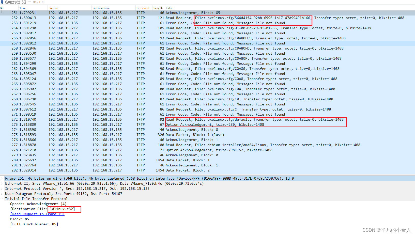Select packet 262 C0A80 read request
This screenshot has height=235, width=415.
pyautogui.click(x=207, y=69)
